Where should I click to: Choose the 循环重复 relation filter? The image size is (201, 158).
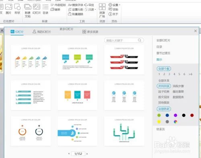point(178,92)
